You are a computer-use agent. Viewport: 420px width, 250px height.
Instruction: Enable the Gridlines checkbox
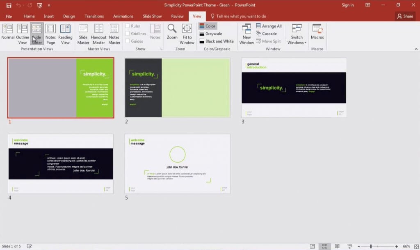tap(128, 34)
